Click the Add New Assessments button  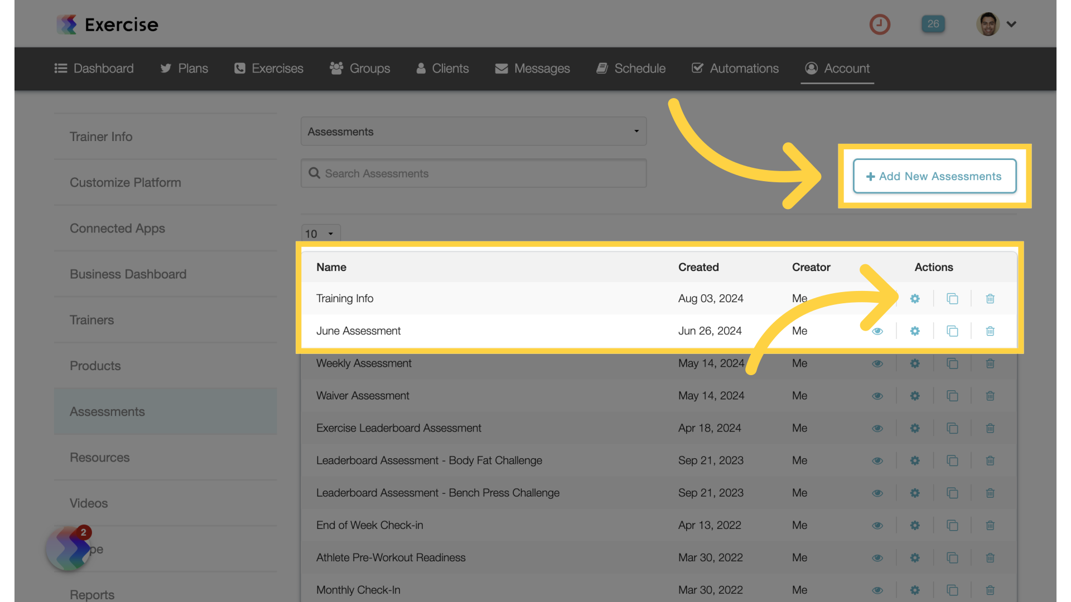coord(934,176)
